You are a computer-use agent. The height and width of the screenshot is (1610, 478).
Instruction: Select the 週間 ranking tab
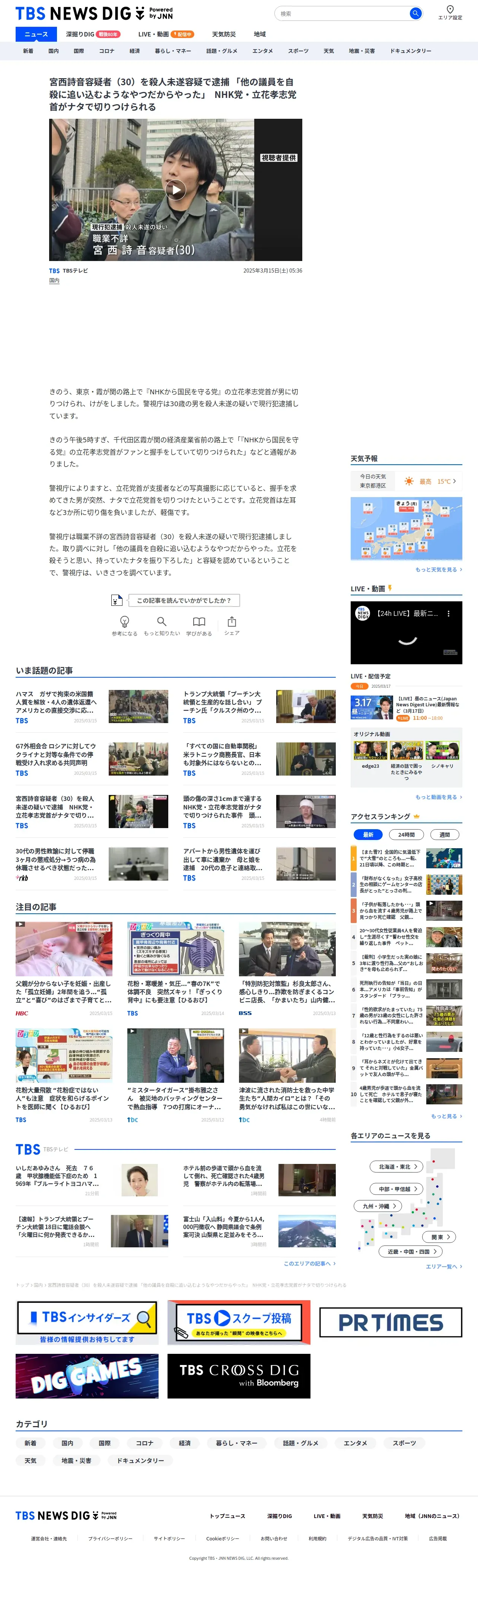445,834
